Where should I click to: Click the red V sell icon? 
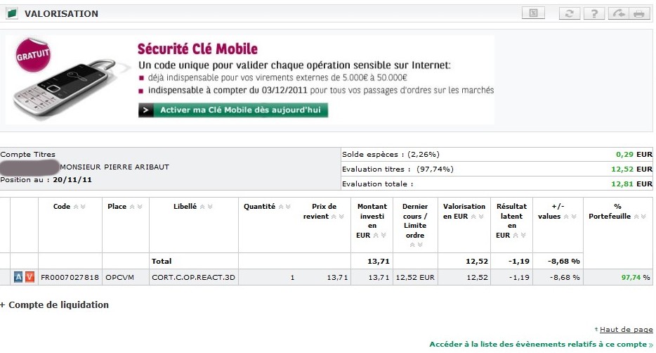point(29,277)
